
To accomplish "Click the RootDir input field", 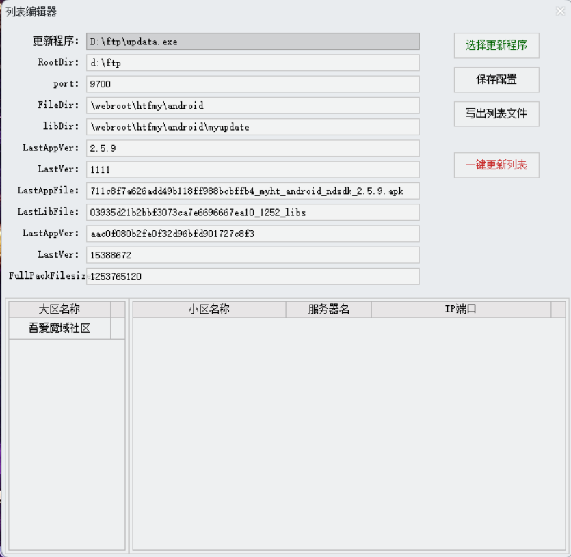I will click(x=253, y=63).
